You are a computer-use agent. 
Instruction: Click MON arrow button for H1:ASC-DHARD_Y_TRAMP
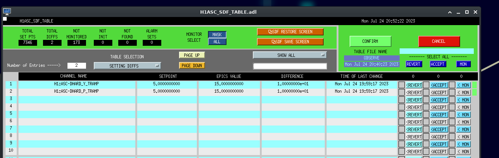(x=463, y=85)
